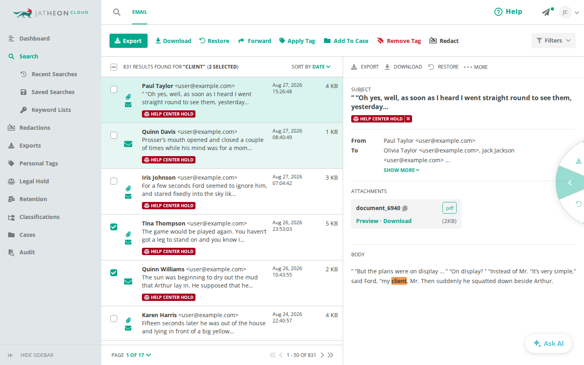Expand recipients with Show More

(x=401, y=170)
